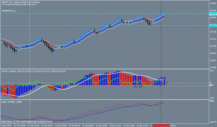Click the -26.5 MACD scale label

coord(212,98)
